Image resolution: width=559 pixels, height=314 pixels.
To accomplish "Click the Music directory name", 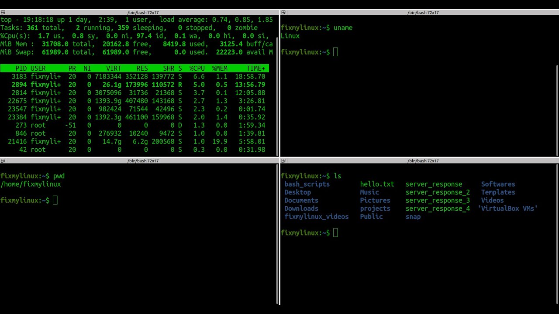I will (x=369, y=192).
